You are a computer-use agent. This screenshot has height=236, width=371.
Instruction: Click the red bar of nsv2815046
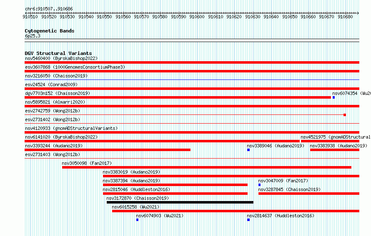point(175,194)
